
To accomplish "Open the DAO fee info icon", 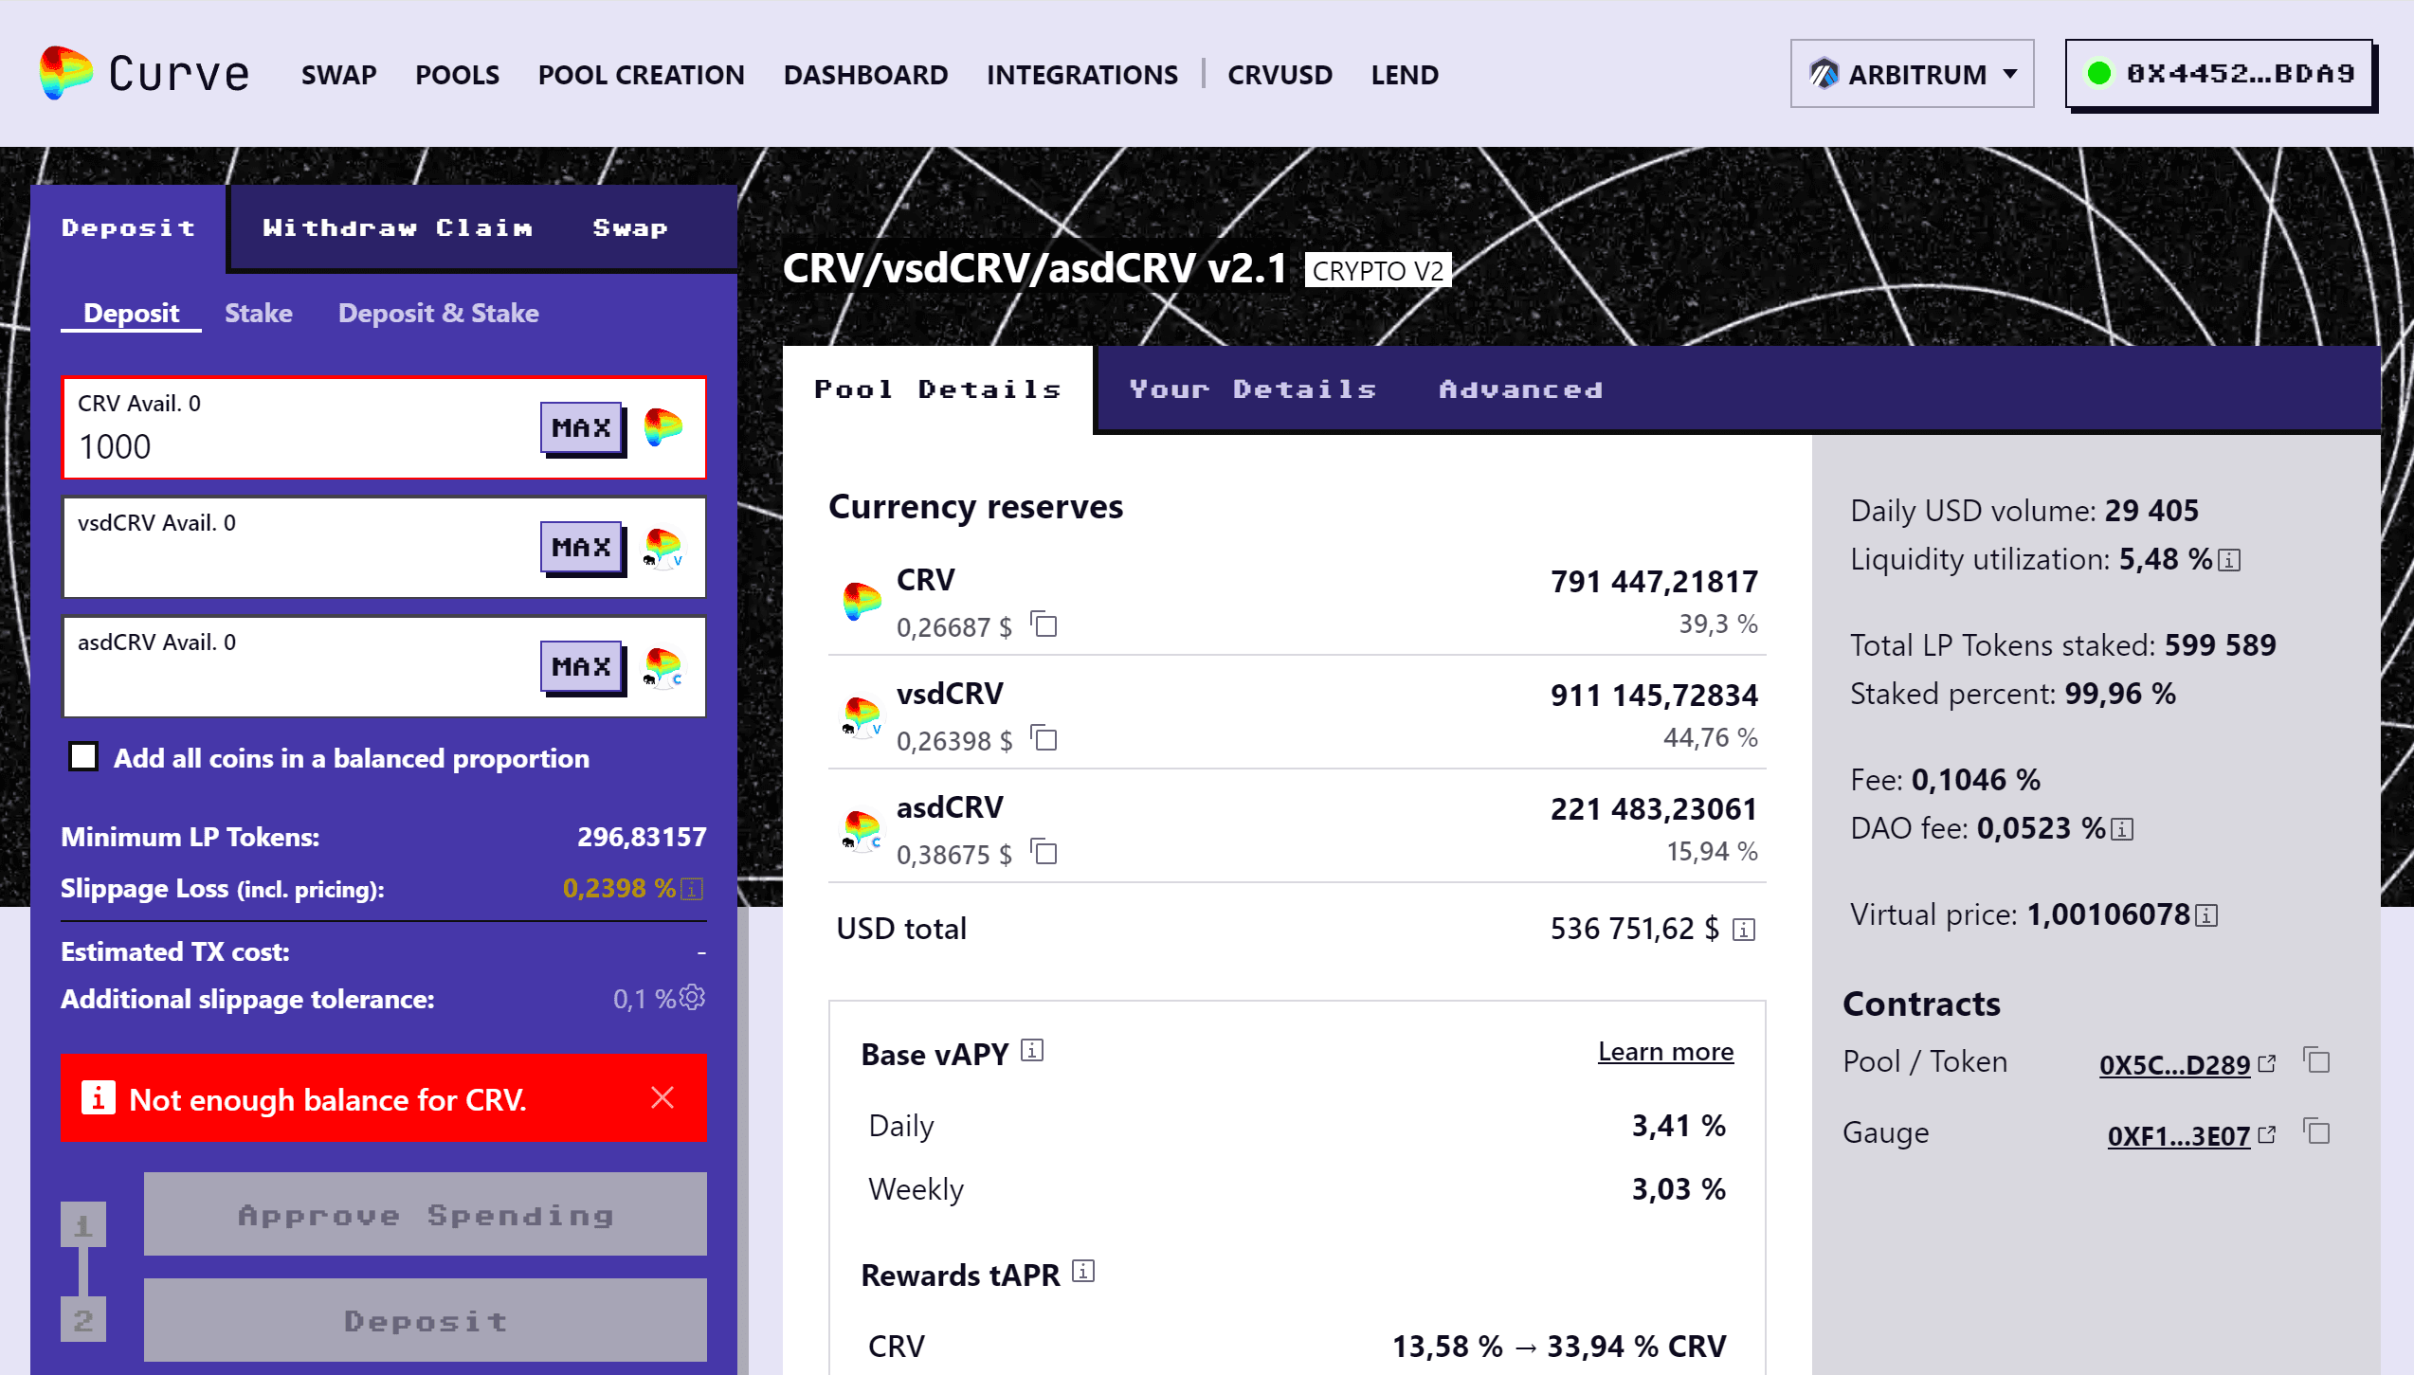I will [2123, 829].
